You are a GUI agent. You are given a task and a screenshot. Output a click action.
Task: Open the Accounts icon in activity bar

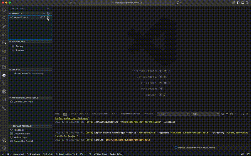click(x=4, y=140)
